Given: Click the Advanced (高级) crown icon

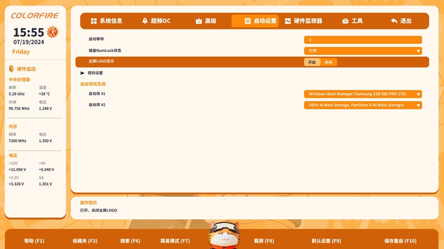Looking at the screenshot, I should (199, 21).
